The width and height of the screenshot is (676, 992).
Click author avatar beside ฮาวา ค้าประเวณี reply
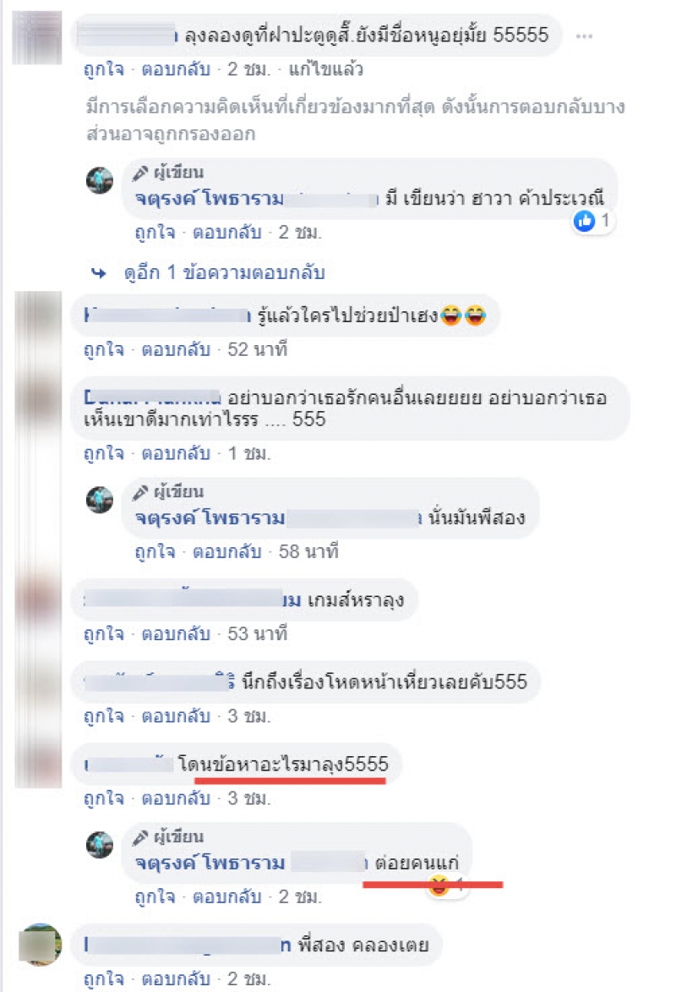coord(100,181)
